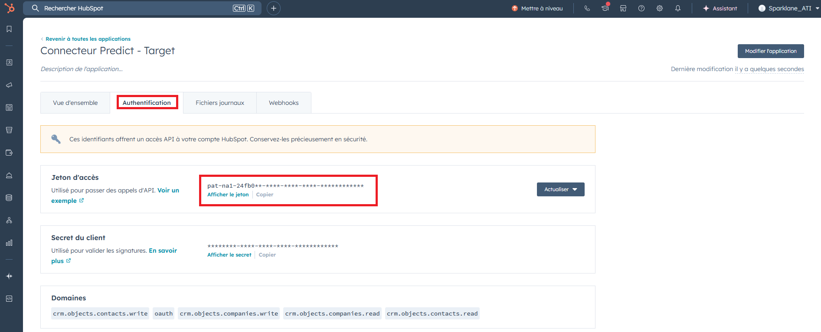The height and width of the screenshot is (332, 821).
Task: Focus the Rechercher HubSpot search field
Action: 142,8
